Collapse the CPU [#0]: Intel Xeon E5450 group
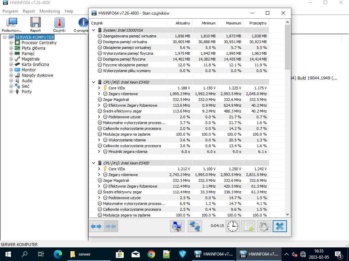Screen dimensions: 349x261 (94, 82)
